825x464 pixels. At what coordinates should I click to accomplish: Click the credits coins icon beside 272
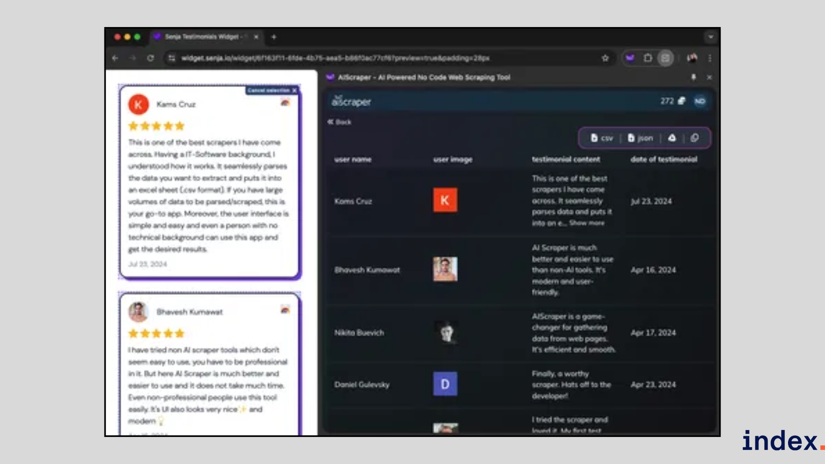pyautogui.click(x=681, y=101)
